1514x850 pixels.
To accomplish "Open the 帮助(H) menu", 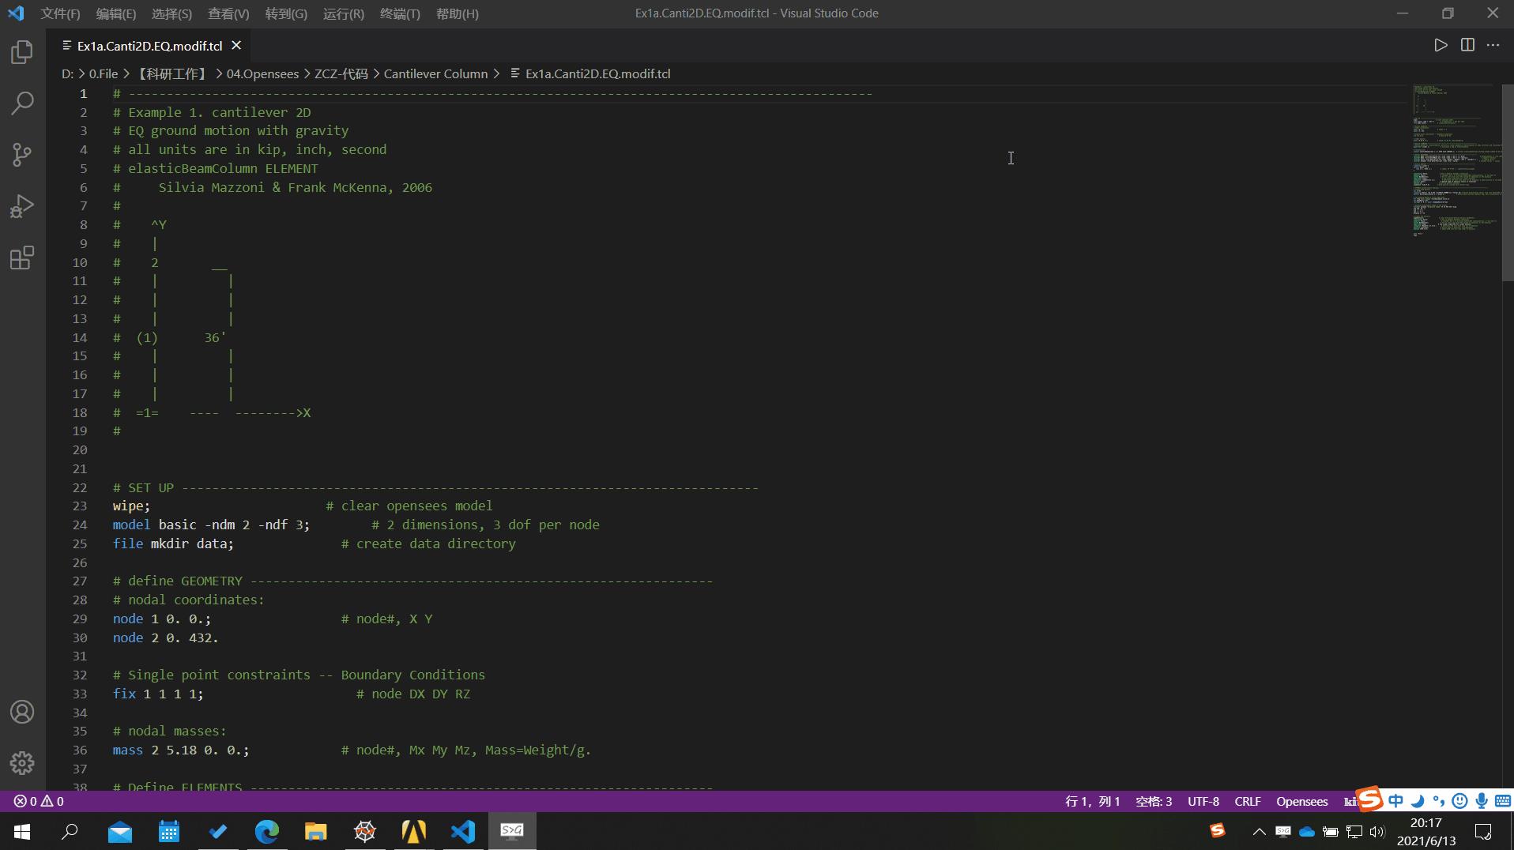I will 458,13.
